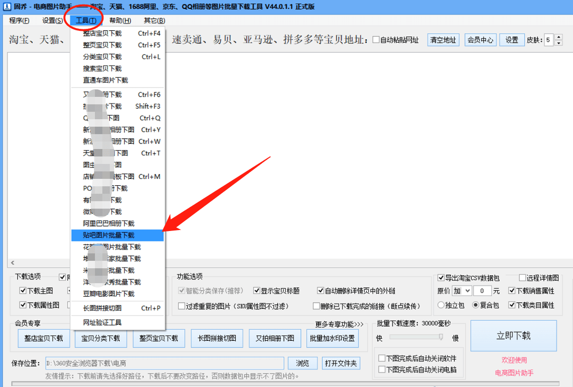This screenshot has height=387, width=573.
Task: Select 直通车图片下载 menu entry
Action: 106,80
